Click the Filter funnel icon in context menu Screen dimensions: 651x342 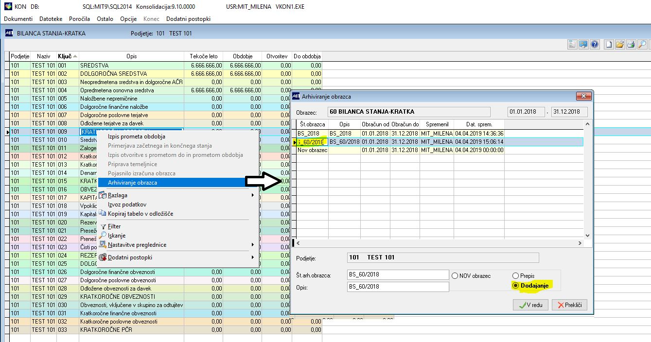point(103,226)
